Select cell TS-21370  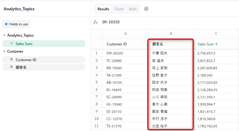click(125, 126)
